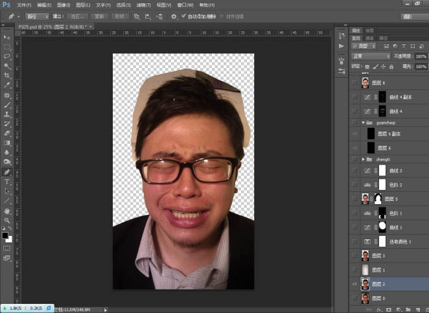Select the 图层 5 layer thumbnail
Image resolution: width=429 pixels, height=313 pixels.
[366, 199]
